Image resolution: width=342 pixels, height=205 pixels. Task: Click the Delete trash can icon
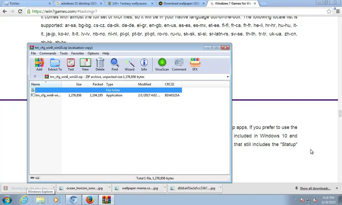click(x=100, y=65)
